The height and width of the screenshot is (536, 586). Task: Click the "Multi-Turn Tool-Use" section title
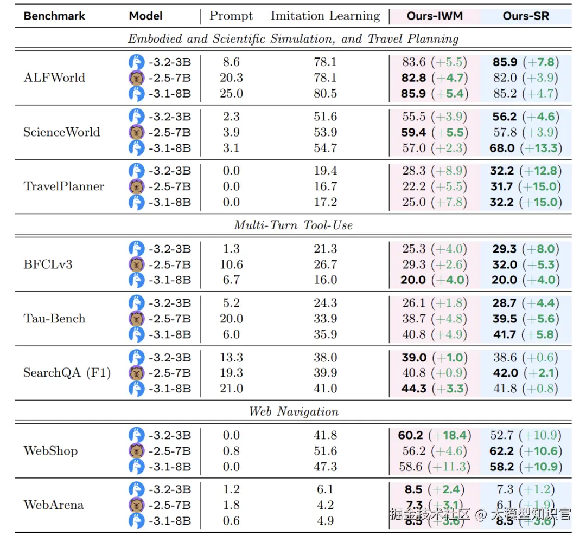point(294,225)
